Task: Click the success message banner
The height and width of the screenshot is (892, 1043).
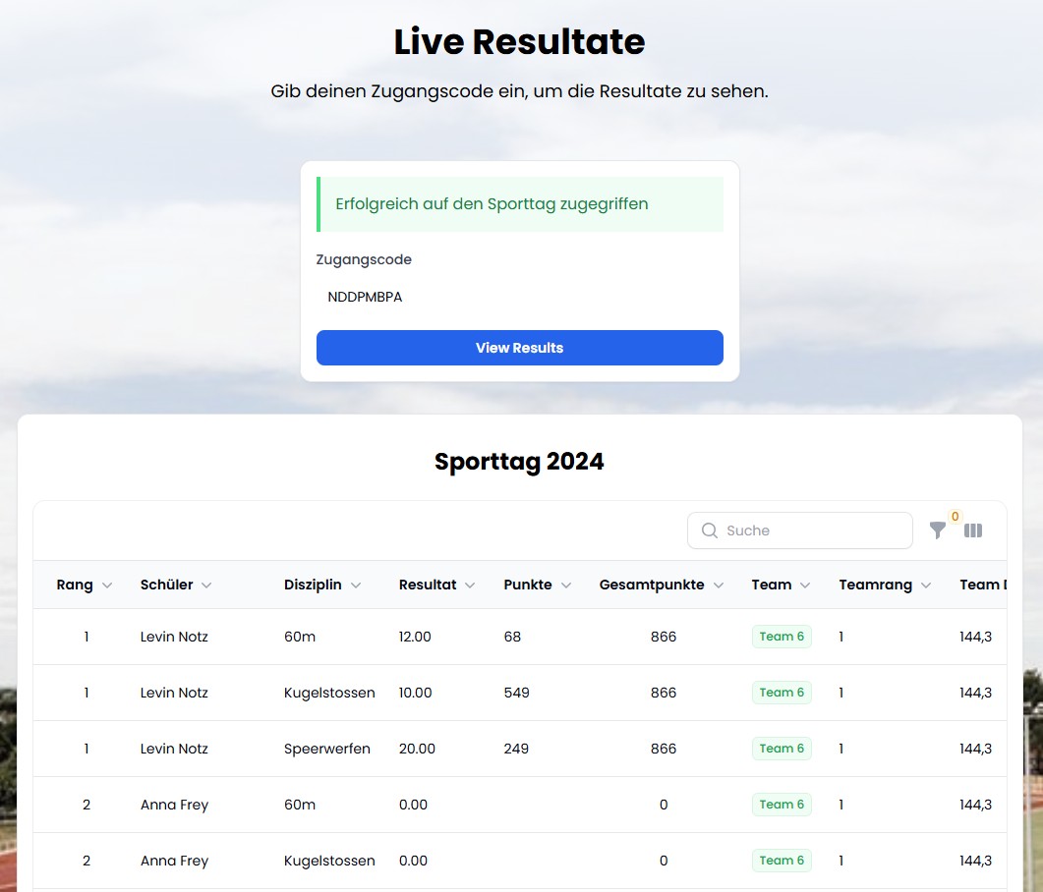Action: coord(519,204)
